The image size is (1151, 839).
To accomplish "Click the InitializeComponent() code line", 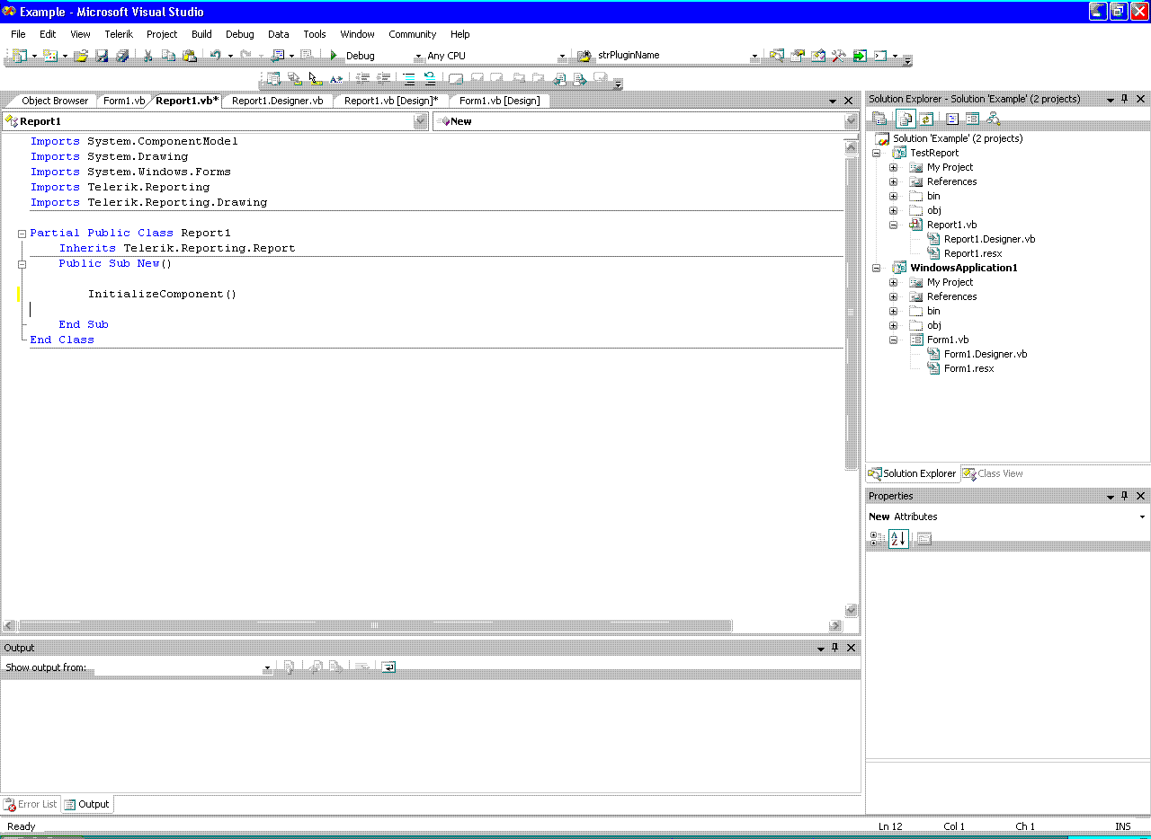I will pos(162,294).
